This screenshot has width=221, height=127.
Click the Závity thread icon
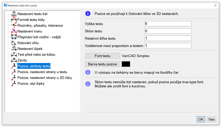[x=14, y=60]
